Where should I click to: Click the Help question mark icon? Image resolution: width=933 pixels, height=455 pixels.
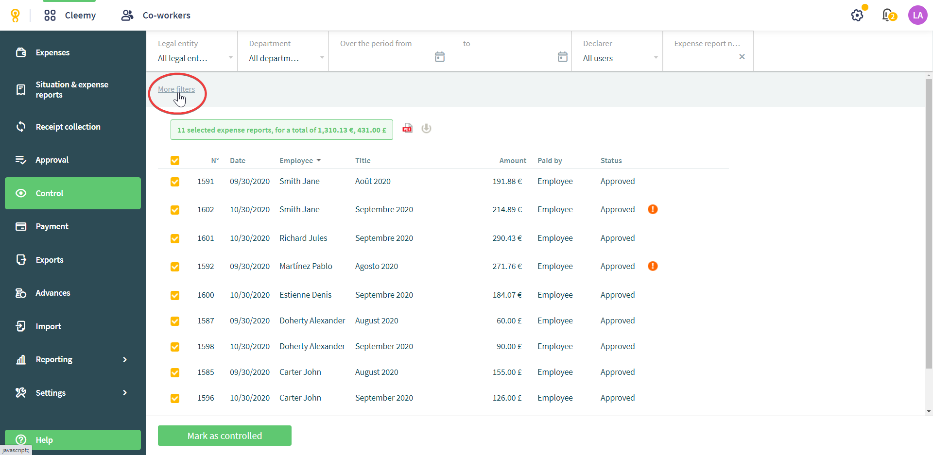point(21,440)
